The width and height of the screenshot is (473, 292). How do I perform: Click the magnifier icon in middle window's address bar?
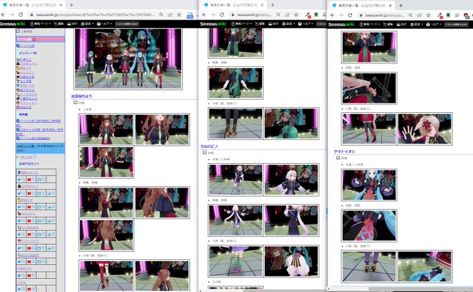click(278, 15)
